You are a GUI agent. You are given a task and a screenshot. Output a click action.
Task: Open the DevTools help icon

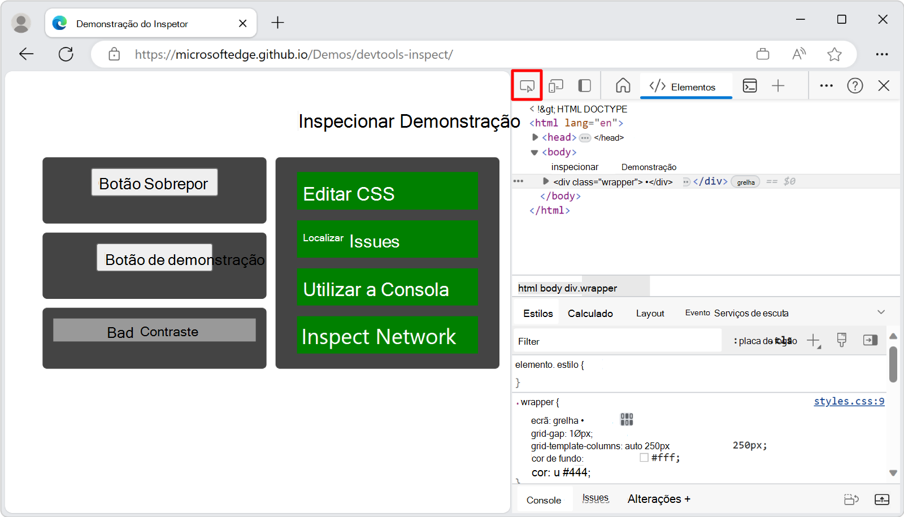(855, 85)
